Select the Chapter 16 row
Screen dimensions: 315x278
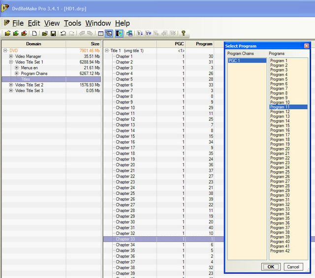[163, 142]
